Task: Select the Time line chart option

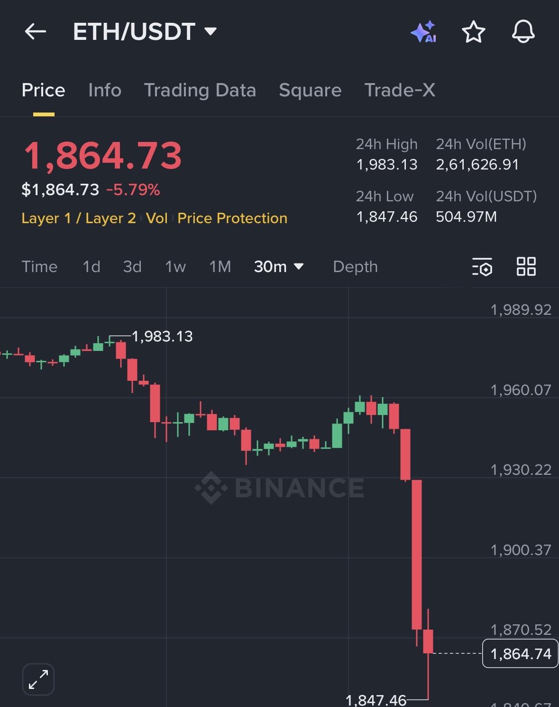Action: click(39, 267)
